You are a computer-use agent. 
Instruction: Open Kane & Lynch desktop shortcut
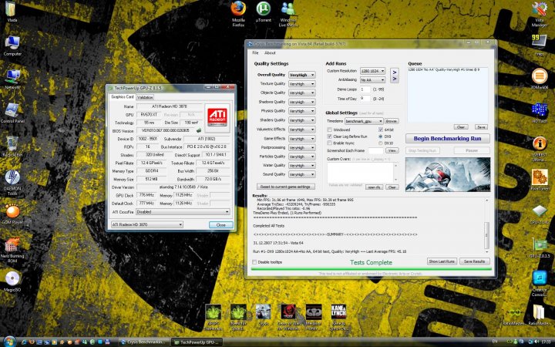point(338,317)
